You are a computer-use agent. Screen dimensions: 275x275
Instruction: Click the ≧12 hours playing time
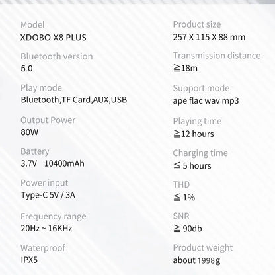(194, 134)
